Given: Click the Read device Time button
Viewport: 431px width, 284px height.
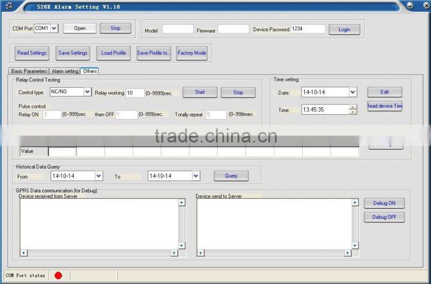Looking at the screenshot, I should pos(385,106).
